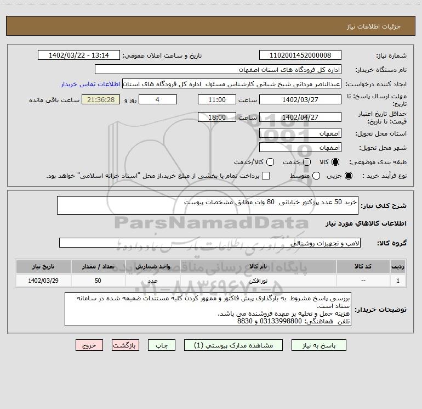
Task: Click the goods group field لامپ و تجهیزات روشنائی
Action: (x=210, y=243)
